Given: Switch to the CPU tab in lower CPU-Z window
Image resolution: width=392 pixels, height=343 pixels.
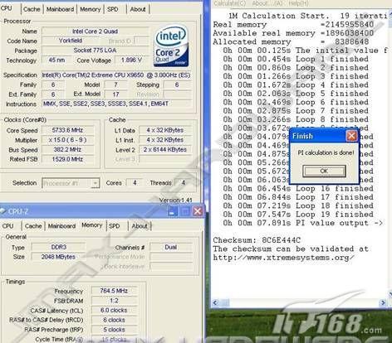Looking at the screenshot, I should (x=7, y=226).
